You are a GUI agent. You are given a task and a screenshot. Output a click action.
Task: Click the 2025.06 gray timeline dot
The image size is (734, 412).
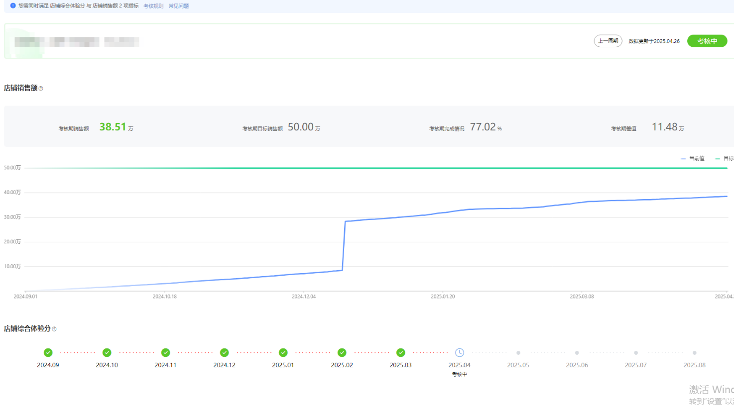577,353
